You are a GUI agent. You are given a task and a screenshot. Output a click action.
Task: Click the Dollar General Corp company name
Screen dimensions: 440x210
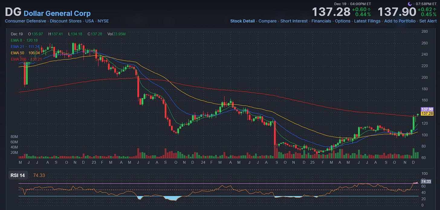57,13
